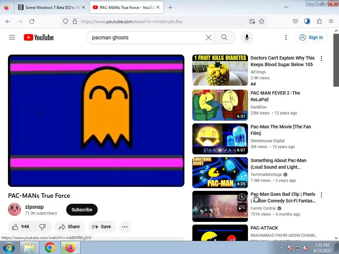Open Pac-Man The Movie [The Fan Film] title
The image size is (339, 254).
click(x=281, y=130)
